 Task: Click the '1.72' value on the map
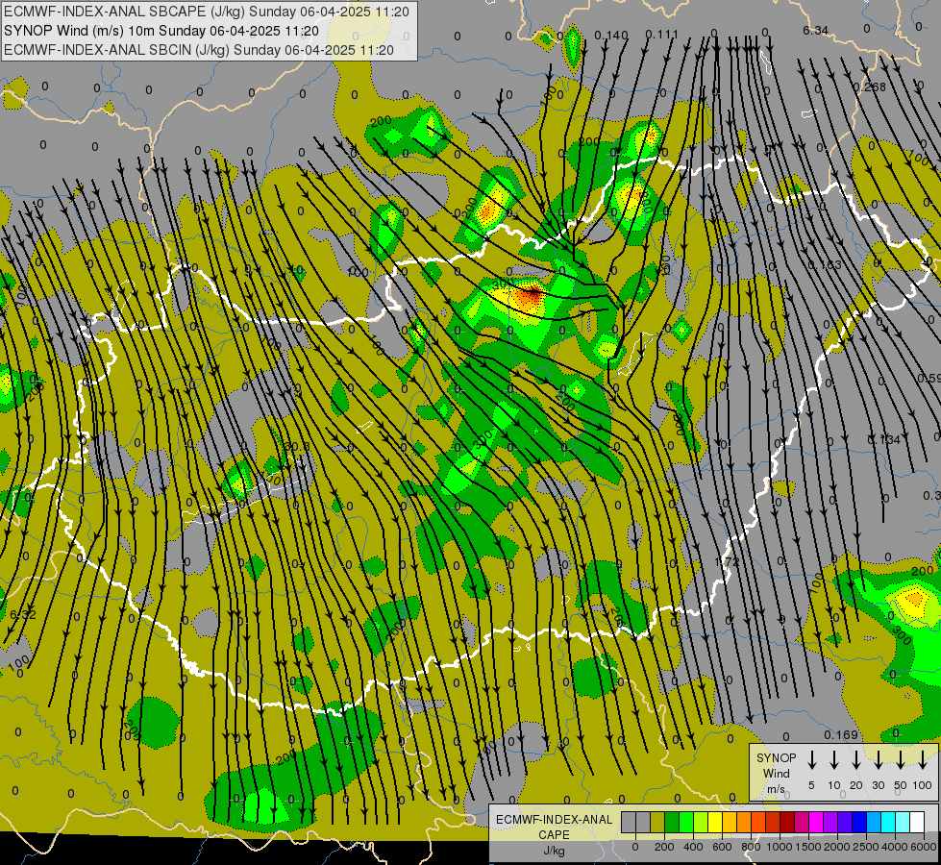727,562
